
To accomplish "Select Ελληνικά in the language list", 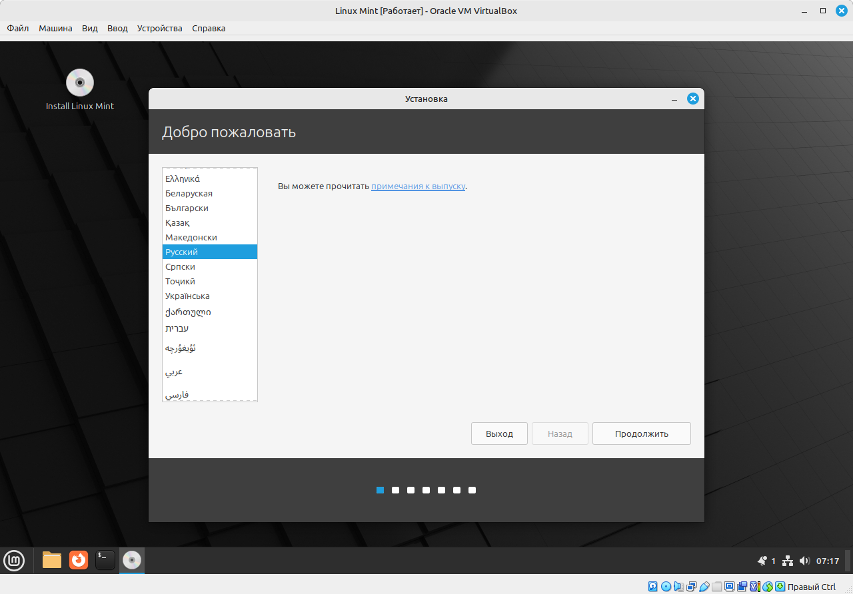I will pyautogui.click(x=210, y=178).
